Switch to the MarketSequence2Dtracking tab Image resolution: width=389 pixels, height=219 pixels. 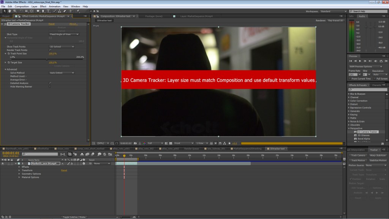[x=247, y=148]
